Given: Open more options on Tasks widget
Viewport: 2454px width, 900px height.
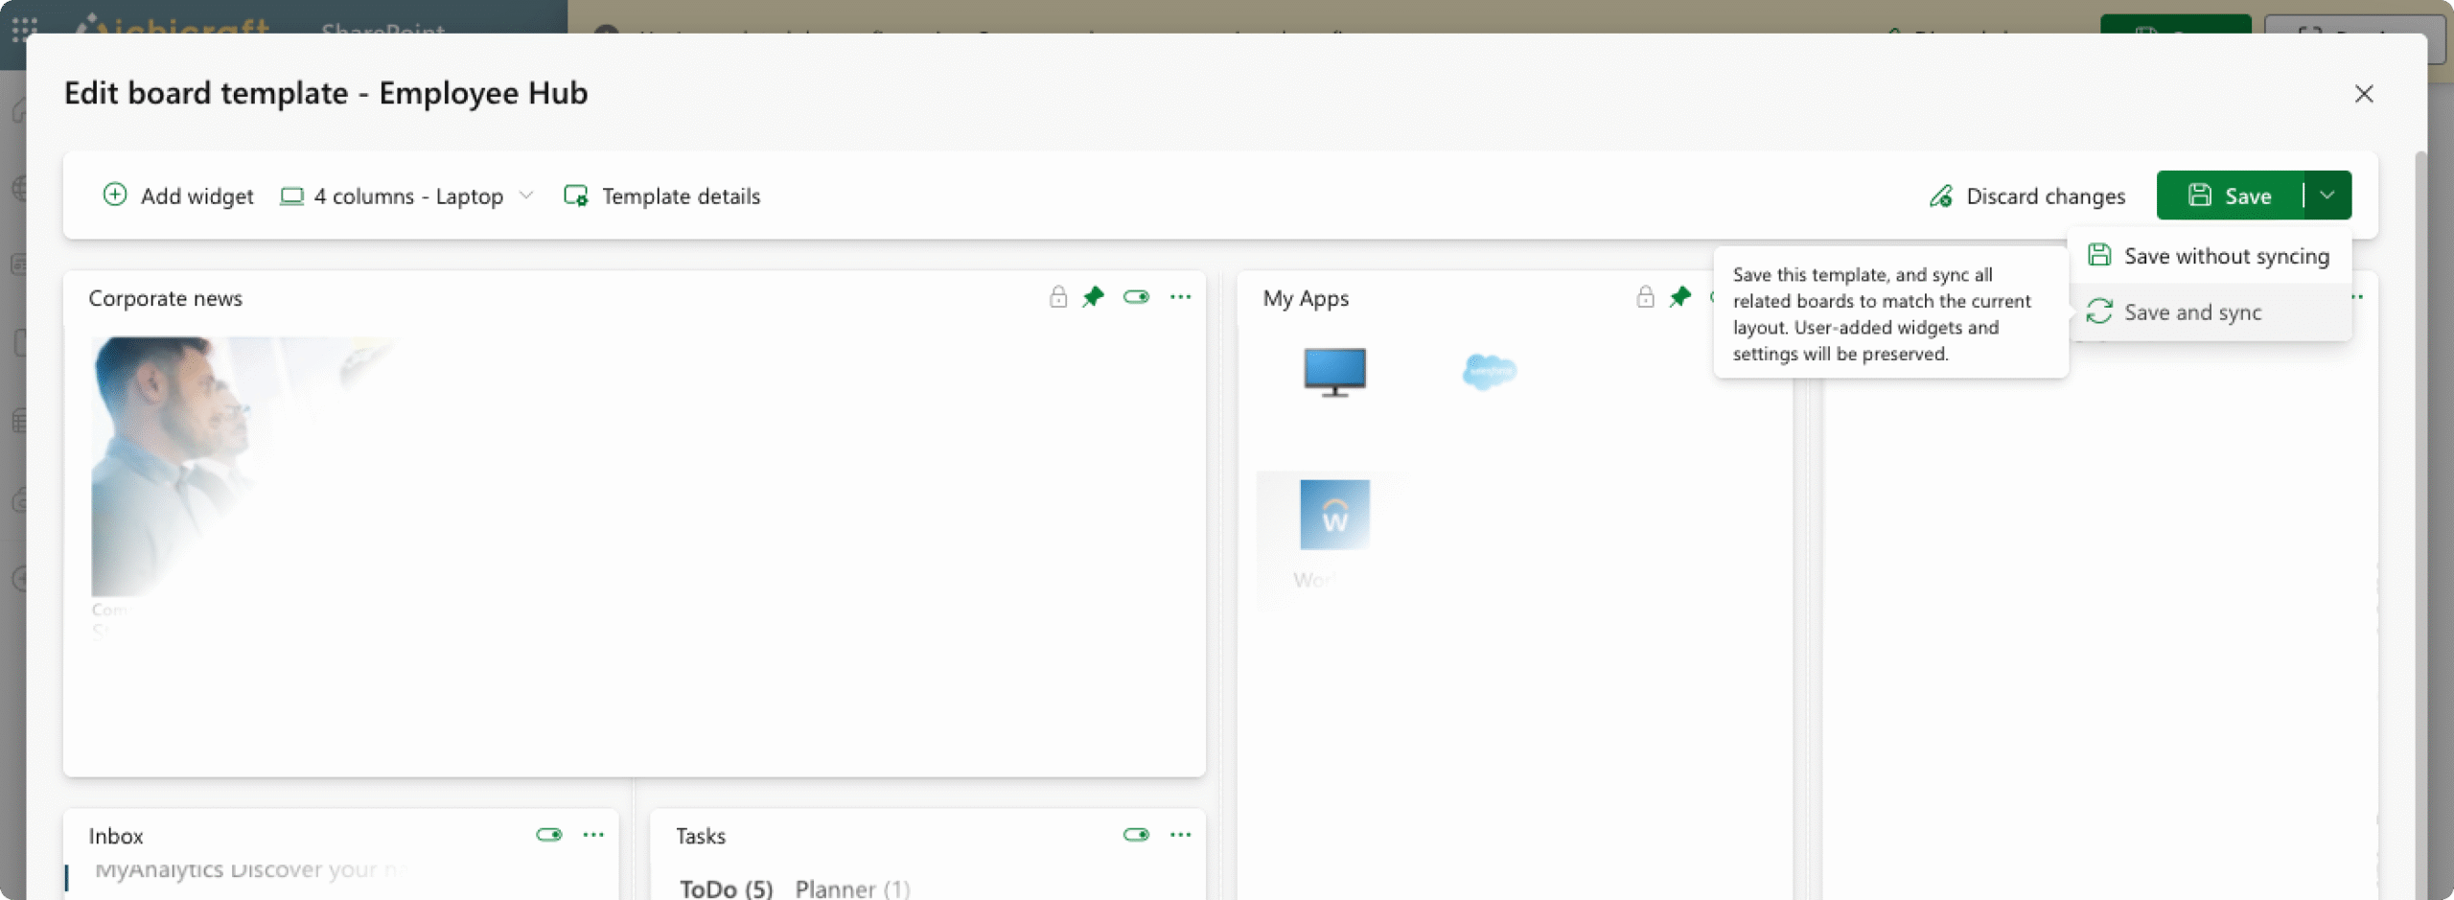Looking at the screenshot, I should click(1180, 835).
